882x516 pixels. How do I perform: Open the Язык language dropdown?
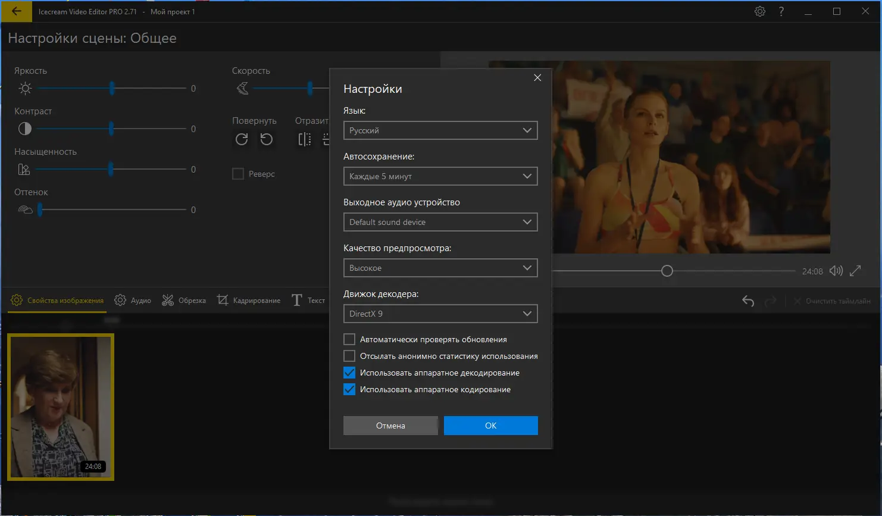tap(440, 130)
